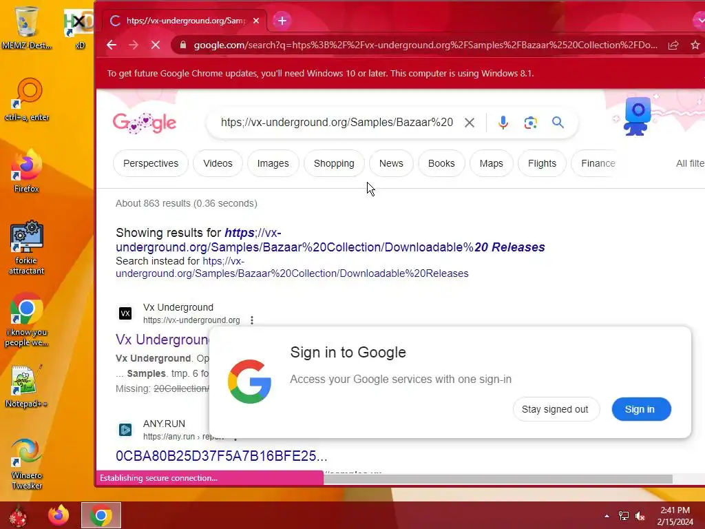Select the Chrome taskbar button
705x529 pixels.
101,515
